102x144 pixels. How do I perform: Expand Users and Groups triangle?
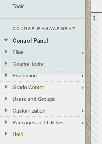tap(6, 98)
